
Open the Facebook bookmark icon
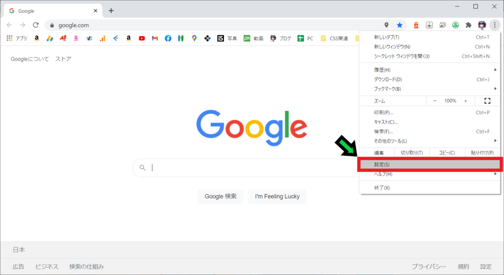click(168, 38)
